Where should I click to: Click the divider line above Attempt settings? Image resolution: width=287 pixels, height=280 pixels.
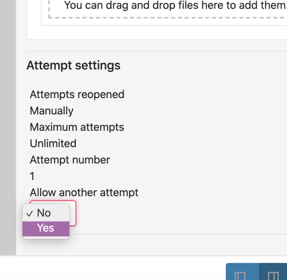tap(157, 51)
